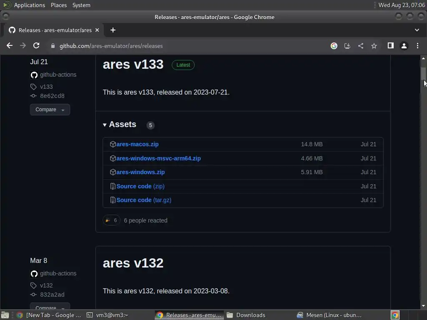Toggle the party popper reaction with 6
427x320 pixels.
click(x=111, y=220)
